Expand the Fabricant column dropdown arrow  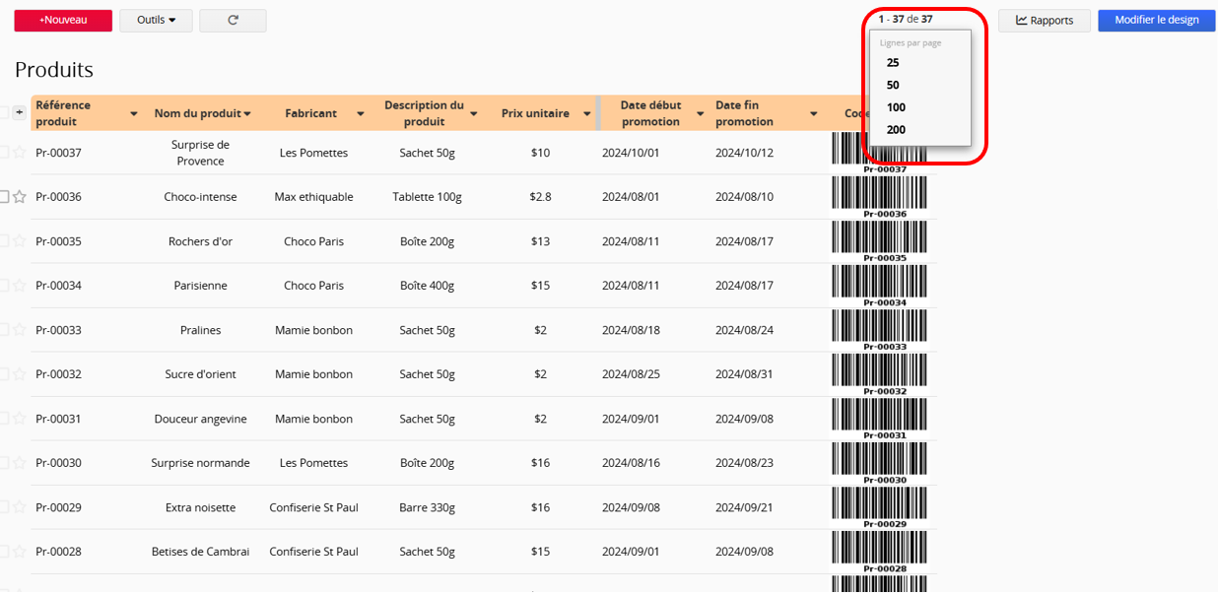[361, 114]
